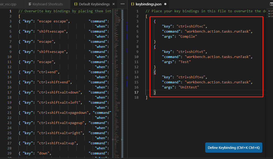Click the "ctrl+shift+end" key entry

point(54,82)
